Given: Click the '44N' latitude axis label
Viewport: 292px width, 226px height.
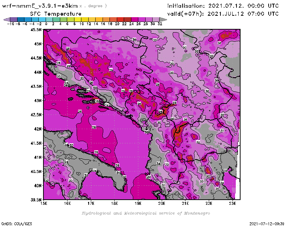Looking at the screenshot, I should (38, 72).
